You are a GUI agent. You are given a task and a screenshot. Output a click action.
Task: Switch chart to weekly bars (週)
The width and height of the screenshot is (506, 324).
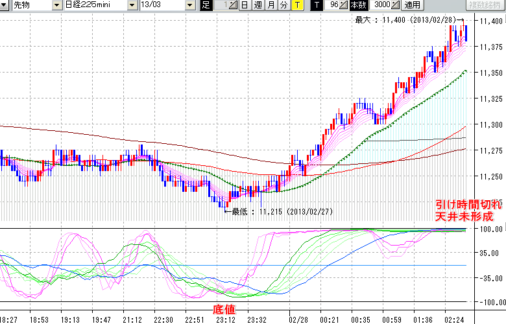258,5
